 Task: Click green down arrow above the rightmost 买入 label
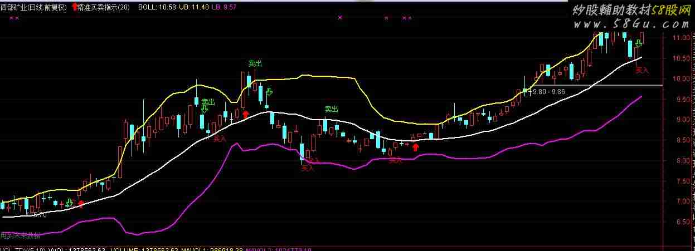tap(640, 44)
